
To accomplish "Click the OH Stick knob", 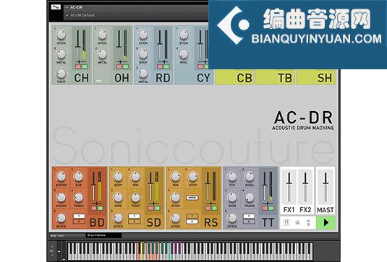I will pos(102,35).
